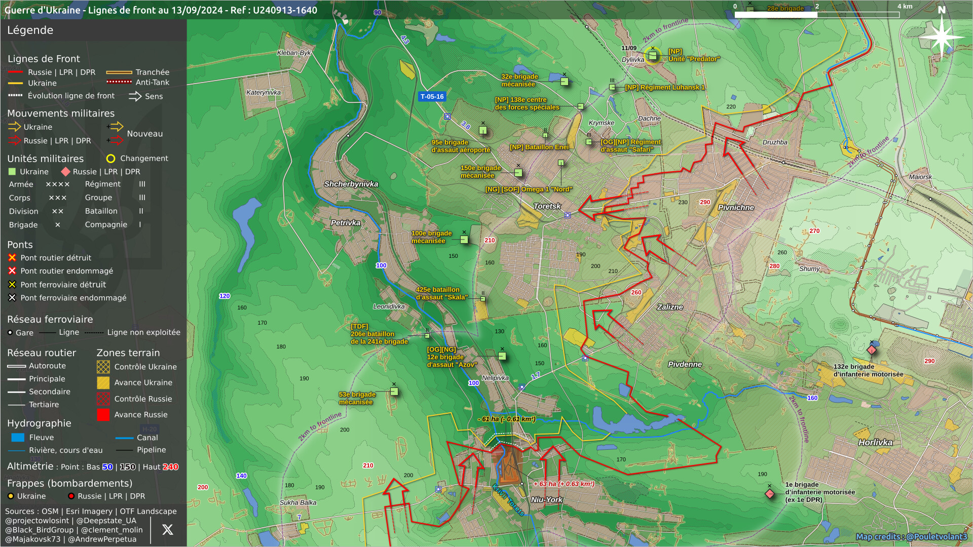Click the Toretsk town label
Screen dimensions: 973x547
(547, 206)
